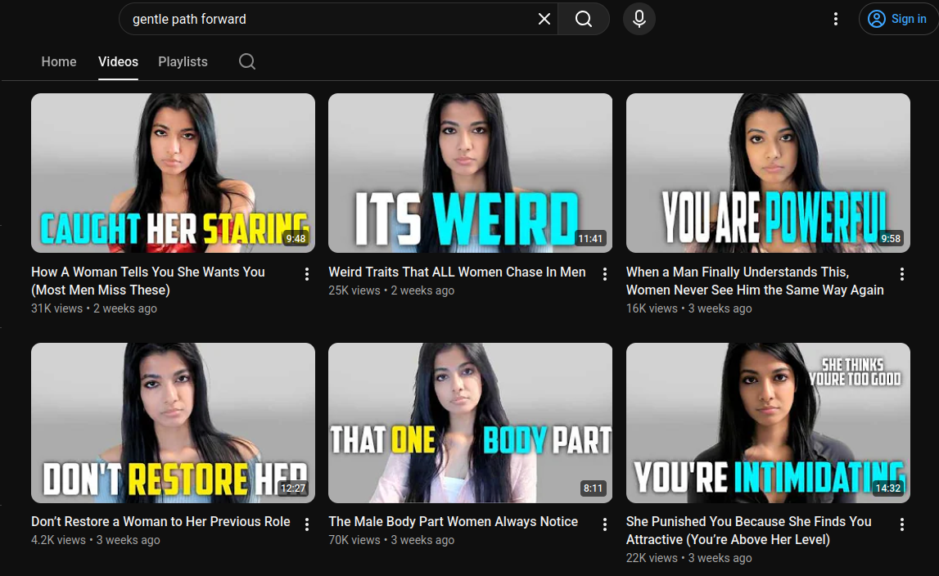Click title 'She Punished You Because She Finds You Attractive'
939x576 pixels.
748,530
